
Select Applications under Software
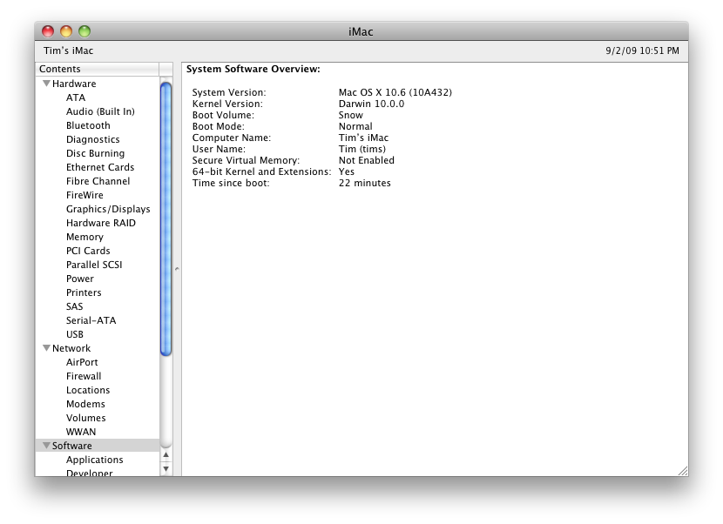tap(94, 460)
